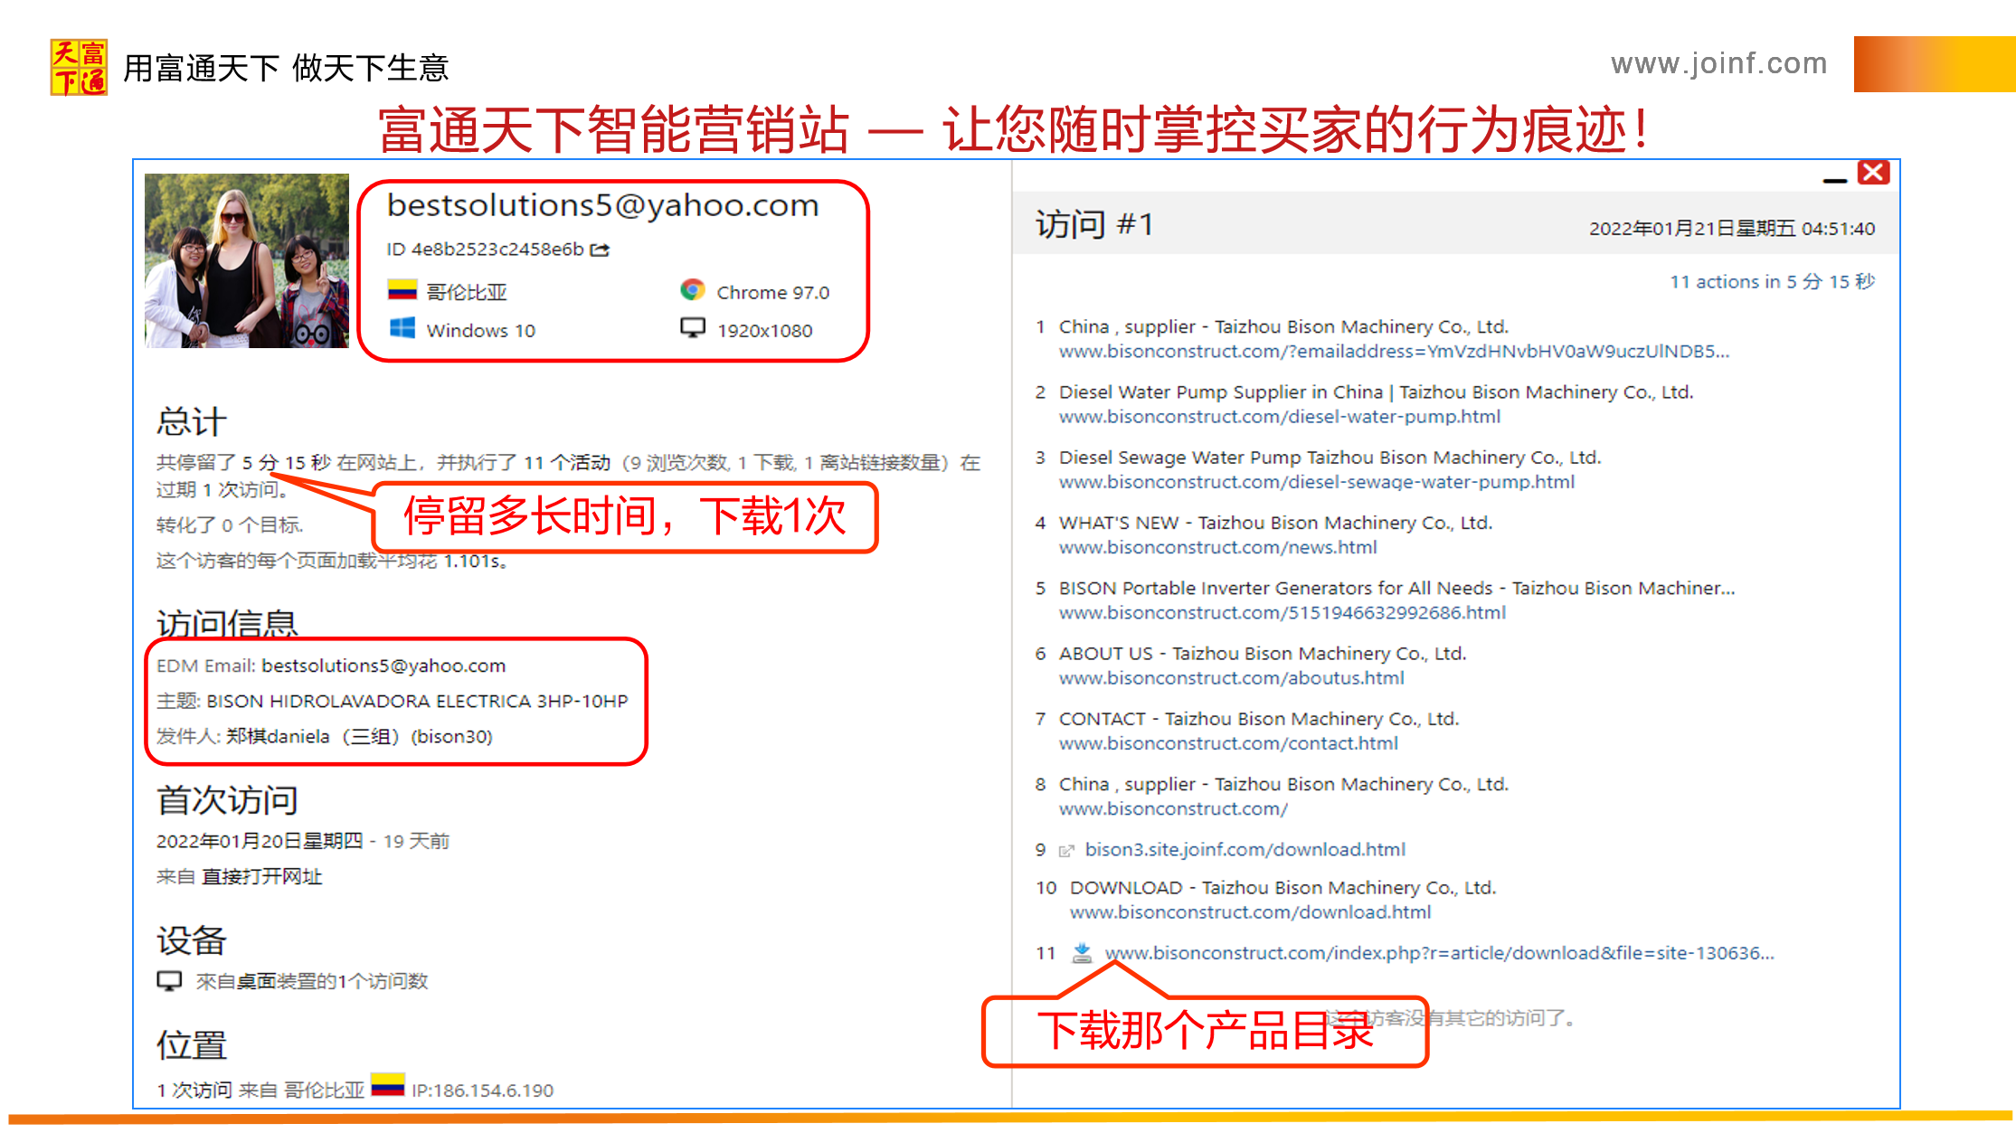Click the subject BISON HIDROLAVADORA ELECTRICA 3HP-10HP
Screen dimensions: 2016x1133
pos(417,701)
